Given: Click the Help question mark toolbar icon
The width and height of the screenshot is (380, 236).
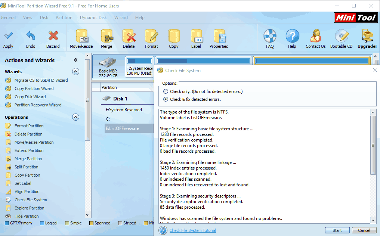Looking at the screenshot, I should 292,36.
